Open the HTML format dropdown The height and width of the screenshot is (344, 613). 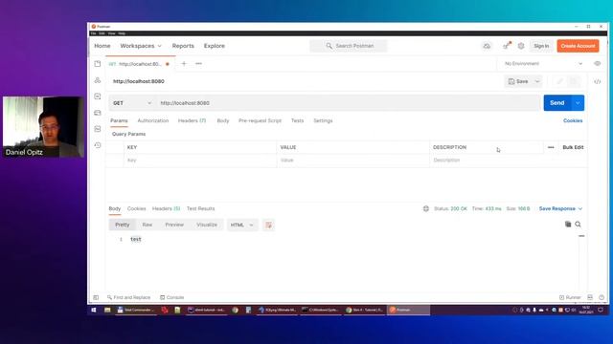[242, 226]
